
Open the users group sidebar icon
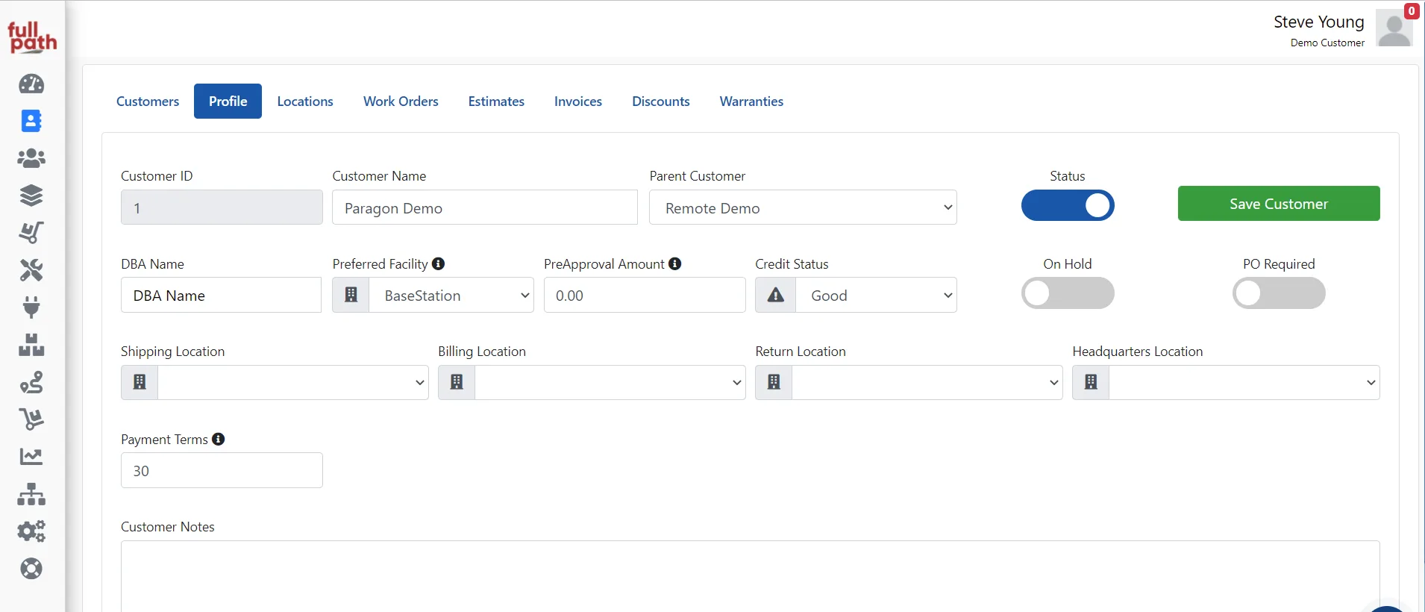tap(31, 158)
